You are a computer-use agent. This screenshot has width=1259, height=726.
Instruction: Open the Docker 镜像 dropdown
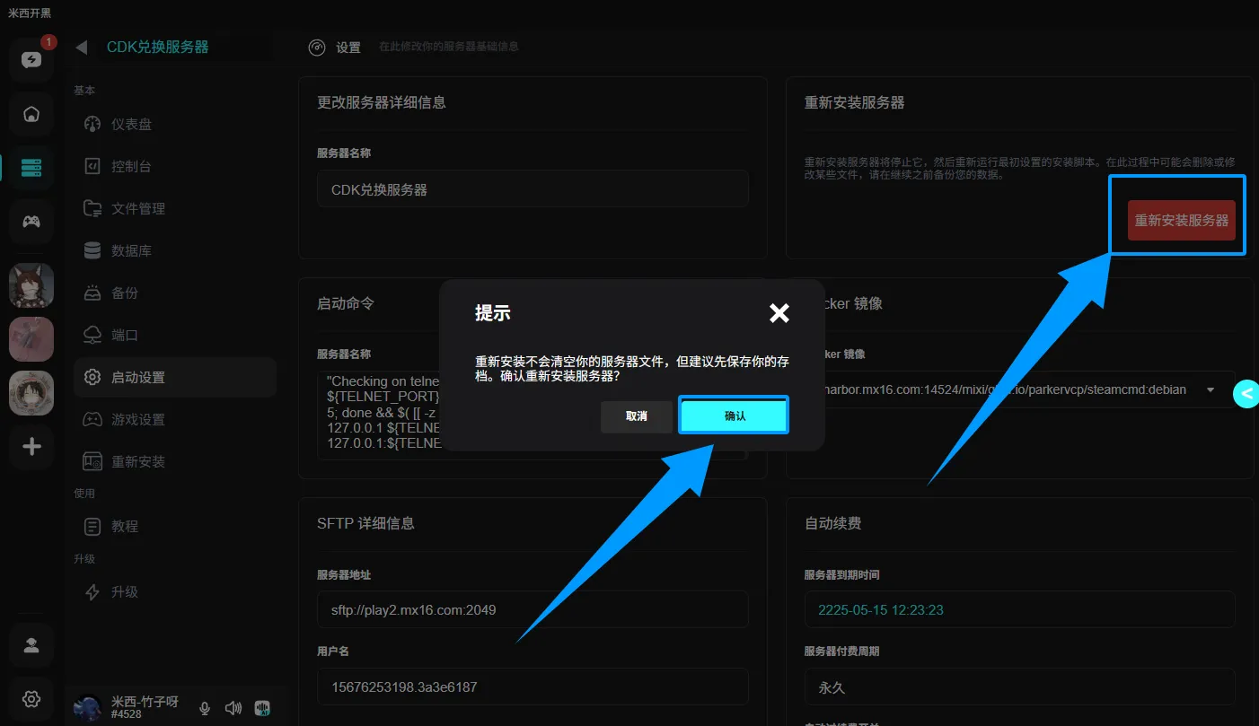click(1019, 389)
